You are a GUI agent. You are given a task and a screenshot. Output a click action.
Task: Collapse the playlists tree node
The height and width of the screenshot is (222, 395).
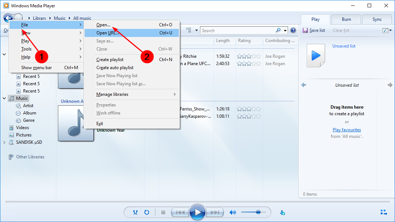(4, 54)
